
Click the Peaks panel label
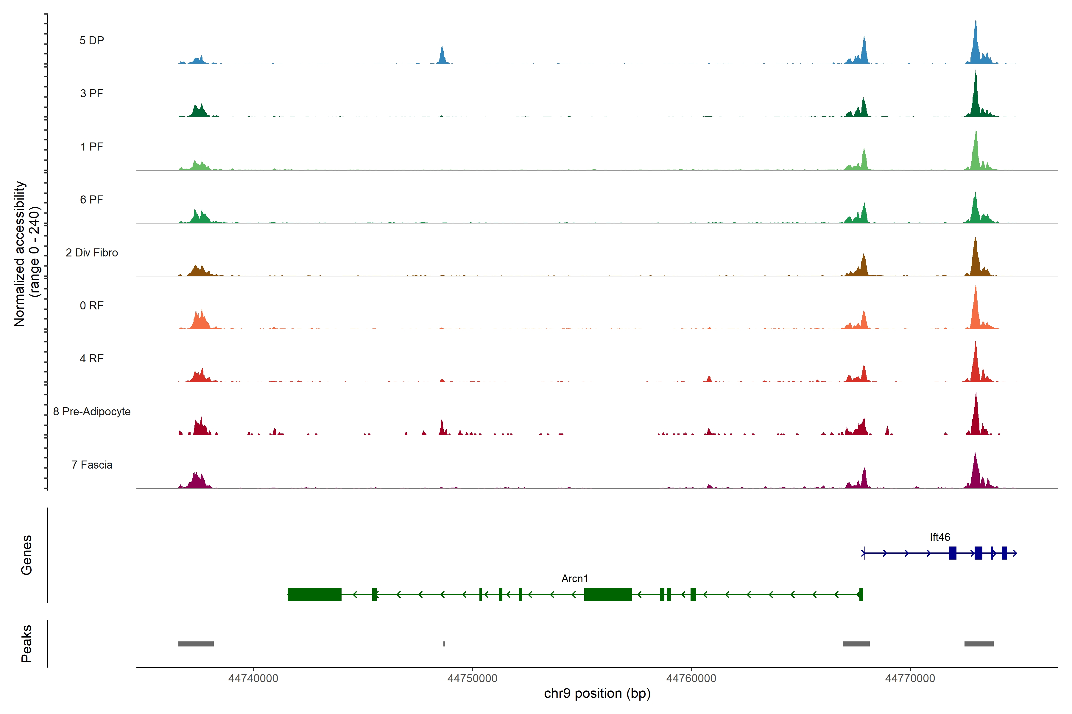point(27,643)
